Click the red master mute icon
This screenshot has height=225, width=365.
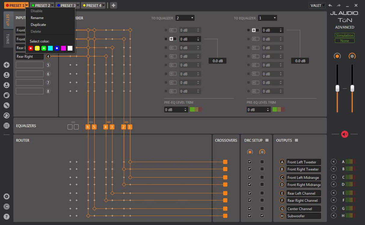pos(345,134)
